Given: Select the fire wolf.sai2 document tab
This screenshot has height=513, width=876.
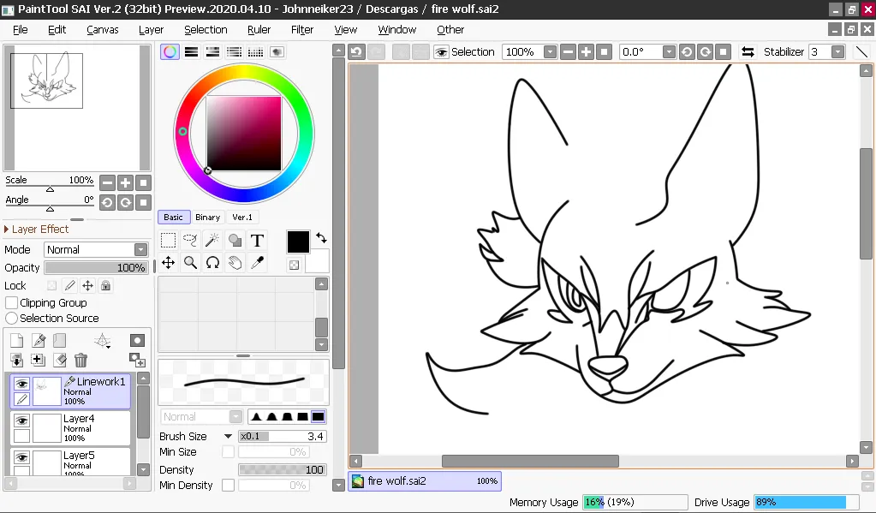Looking at the screenshot, I should (425, 481).
